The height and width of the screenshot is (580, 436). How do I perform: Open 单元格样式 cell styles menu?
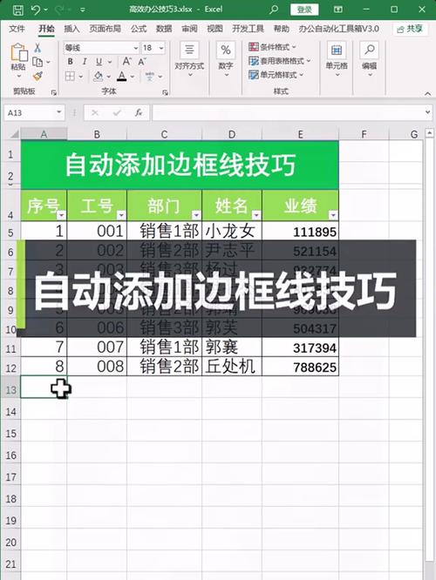click(x=276, y=75)
